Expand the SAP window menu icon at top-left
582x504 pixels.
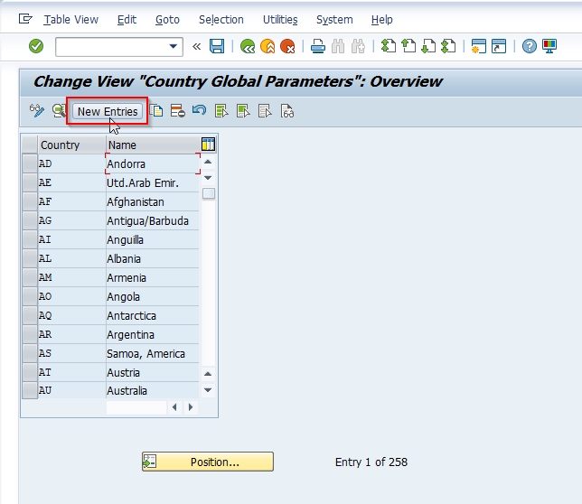coord(25,19)
